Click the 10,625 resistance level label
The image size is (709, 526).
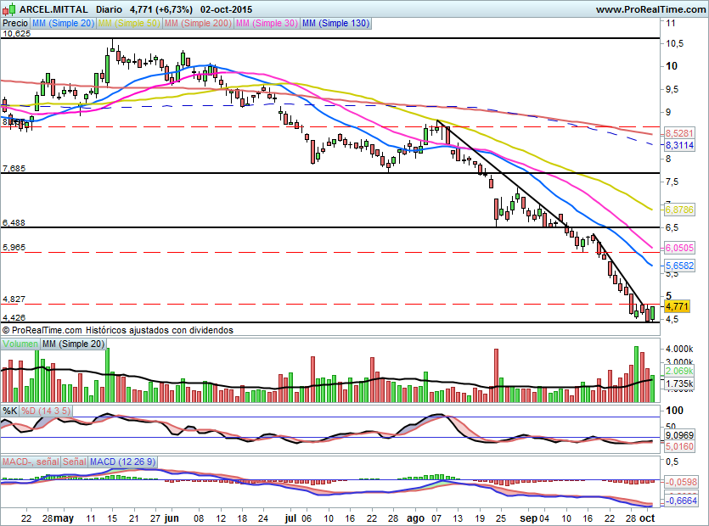pos(16,33)
